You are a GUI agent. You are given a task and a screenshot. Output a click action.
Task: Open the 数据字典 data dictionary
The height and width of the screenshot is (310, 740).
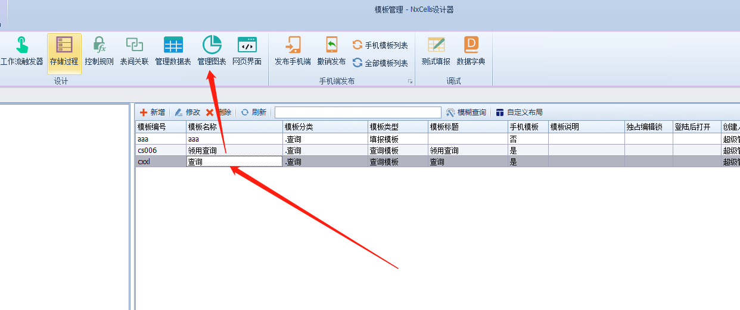[471, 51]
